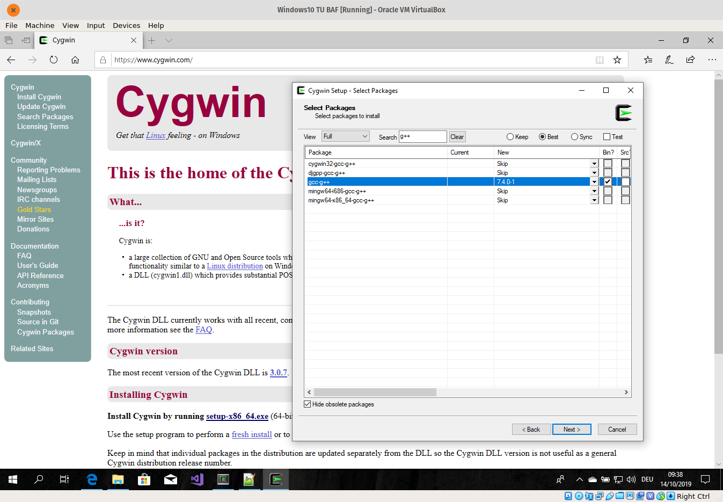Open version dropdown for gcc-g++ 7.4.0-1
Screen dimensions: 723x502
point(594,182)
